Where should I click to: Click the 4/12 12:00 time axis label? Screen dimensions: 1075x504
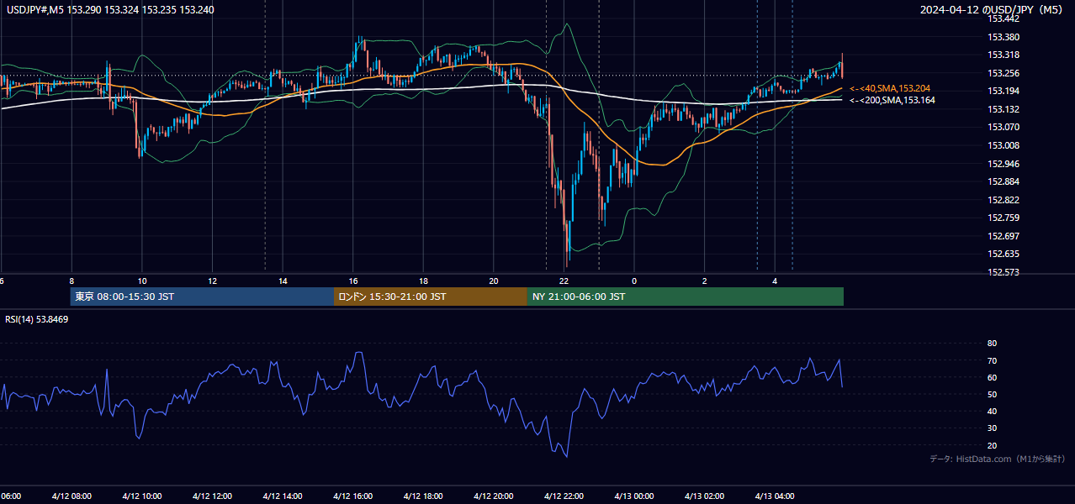(x=212, y=496)
